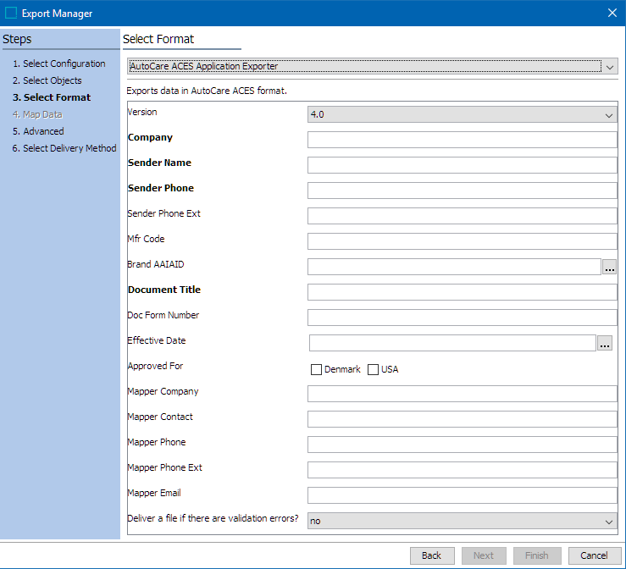Go to step 1 Select Configuration
The width and height of the screenshot is (626, 569).
(x=59, y=64)
